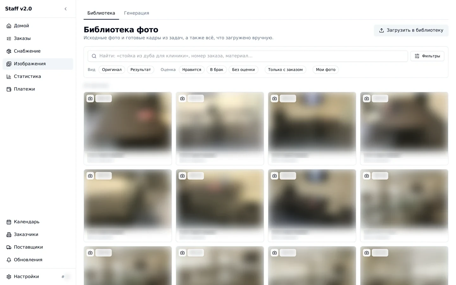The width and height of the screenshot is (456, 285).
Task: Open Статистика in the sidebar
Action: [x=38, y=77]
